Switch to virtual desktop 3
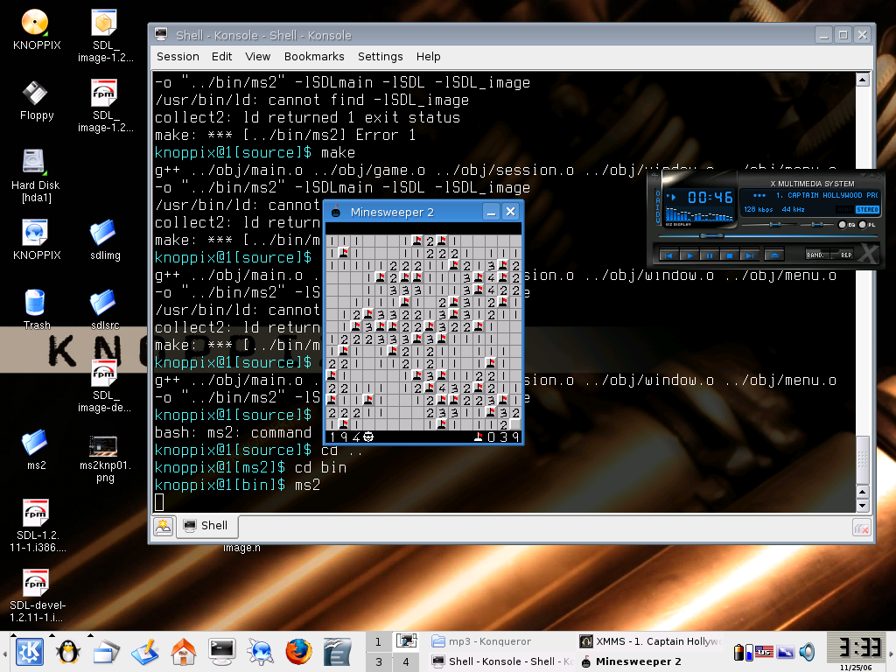The height and width of the screenshot is (672, 896). pos(378,661)
